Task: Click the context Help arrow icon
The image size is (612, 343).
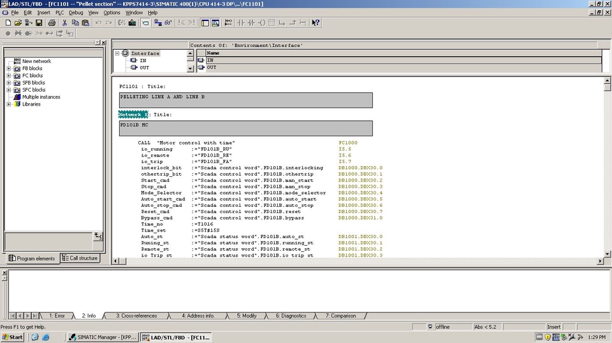Action: point(316,23)
